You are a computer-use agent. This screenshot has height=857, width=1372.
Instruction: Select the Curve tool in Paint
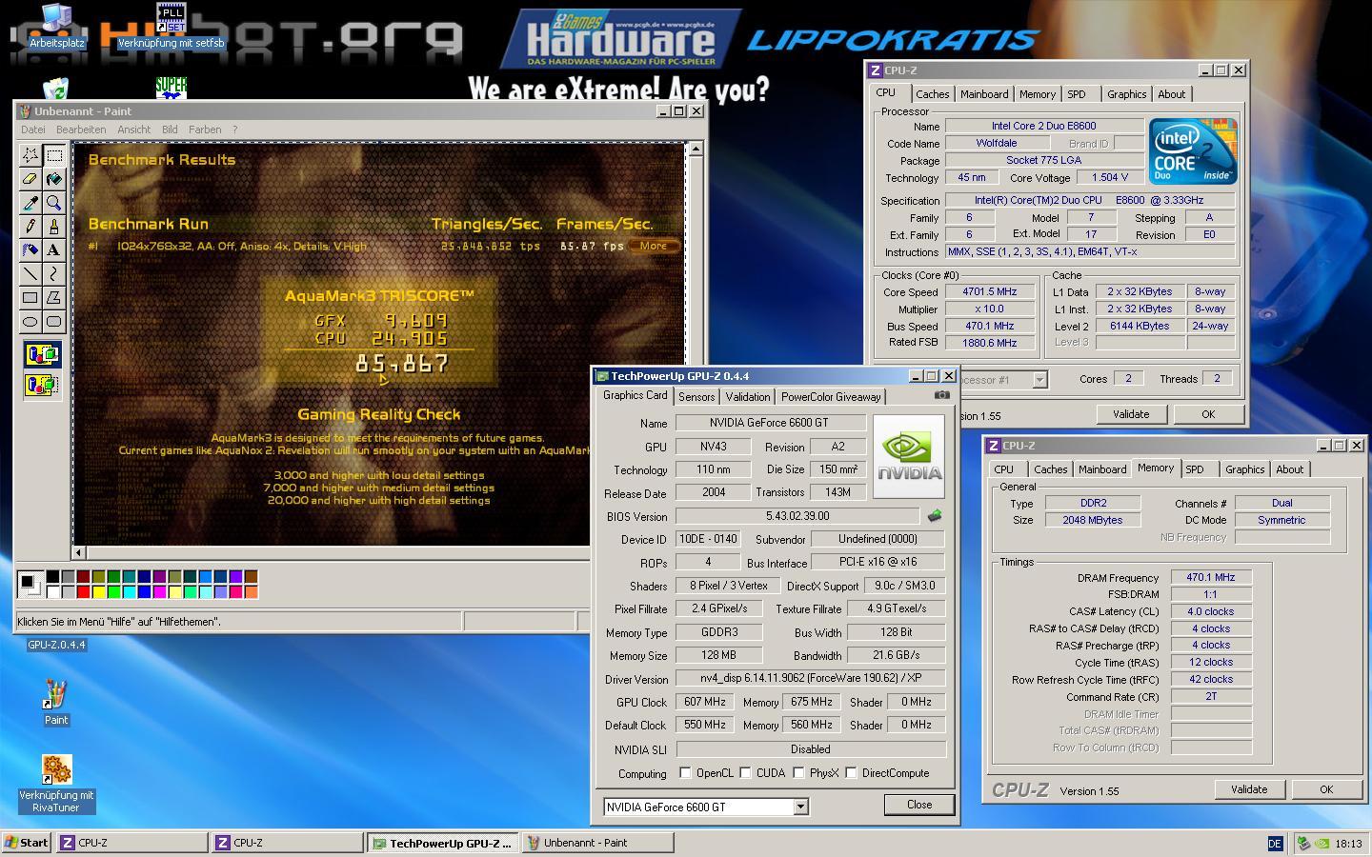54,274
